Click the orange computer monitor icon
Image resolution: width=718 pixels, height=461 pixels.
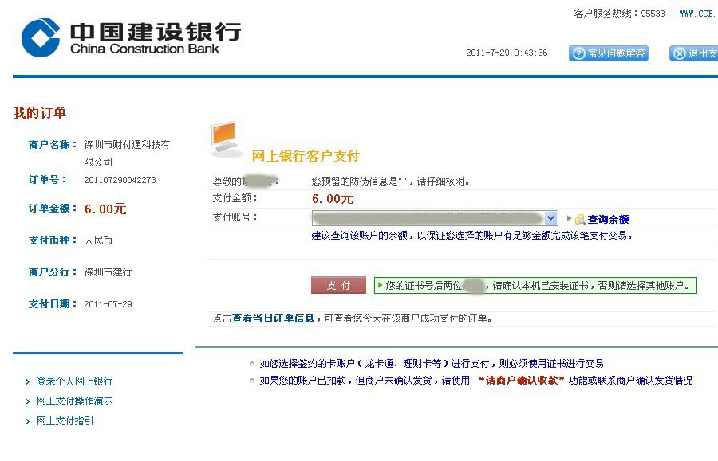pos(227,139)
